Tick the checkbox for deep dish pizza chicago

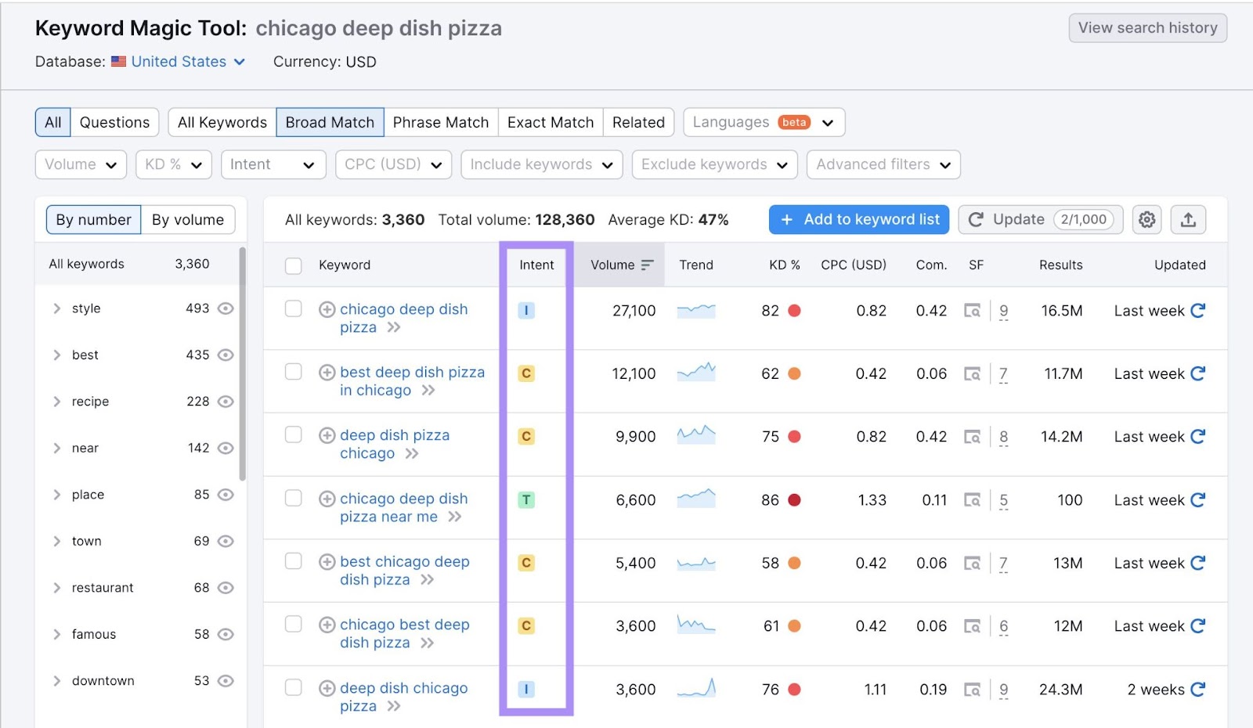pyautogui.click(x=294, y=435)
